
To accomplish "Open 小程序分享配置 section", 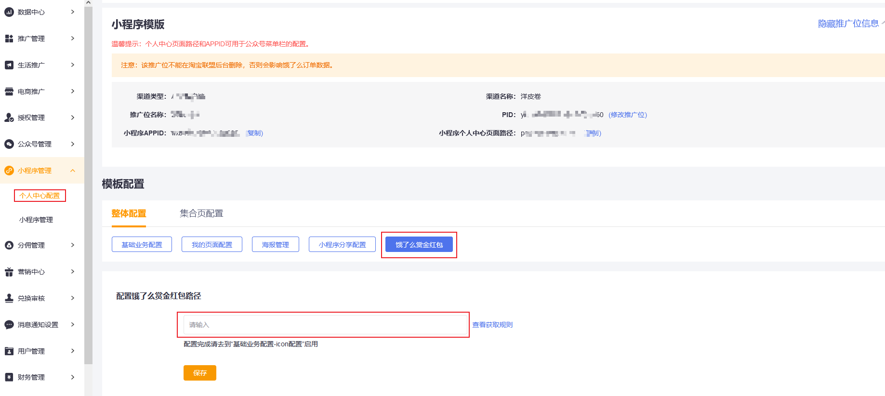I will (x=342, y=244).
